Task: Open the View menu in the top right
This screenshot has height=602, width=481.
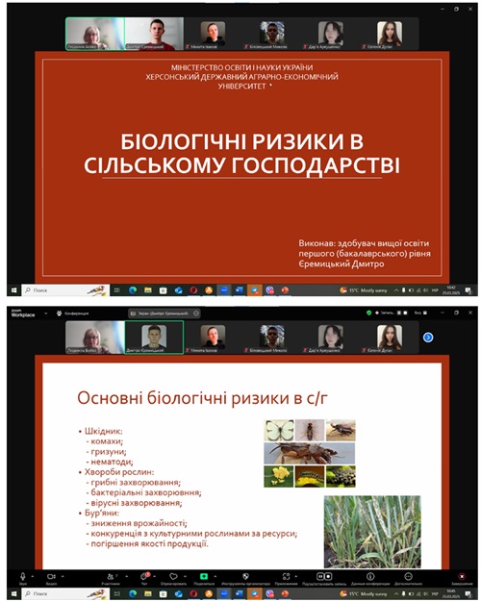Action: point(420,313)
